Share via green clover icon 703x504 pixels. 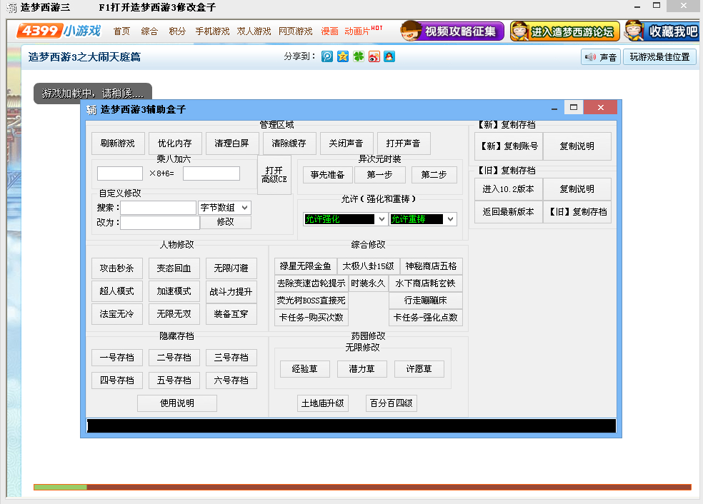pos(359,57)
